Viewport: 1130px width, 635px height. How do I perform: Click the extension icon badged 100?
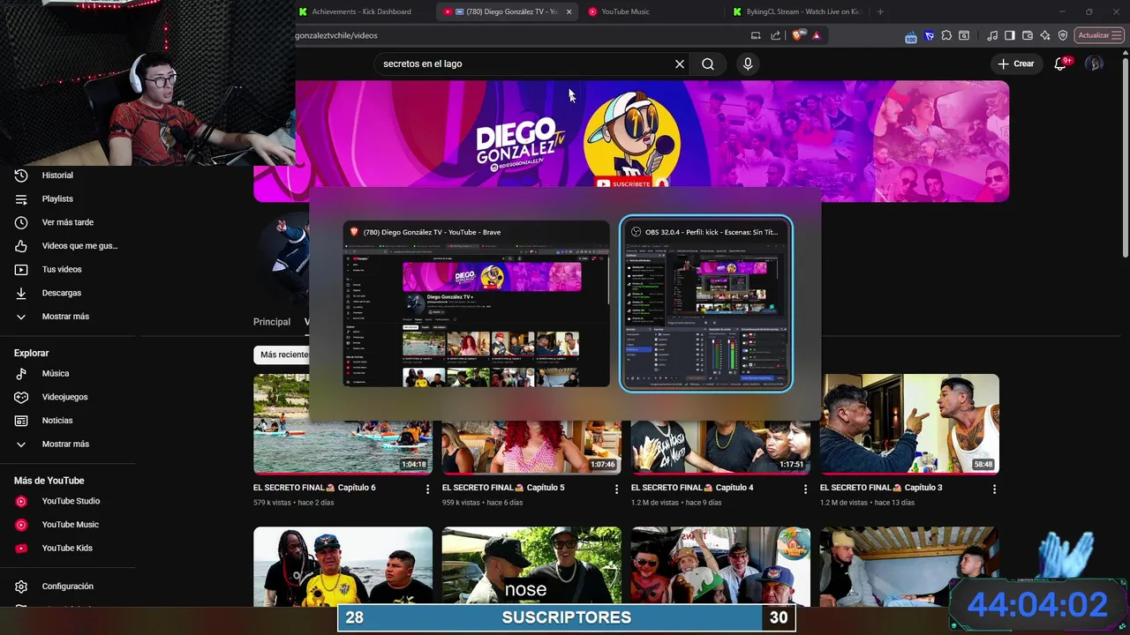(x=911, y=36)
